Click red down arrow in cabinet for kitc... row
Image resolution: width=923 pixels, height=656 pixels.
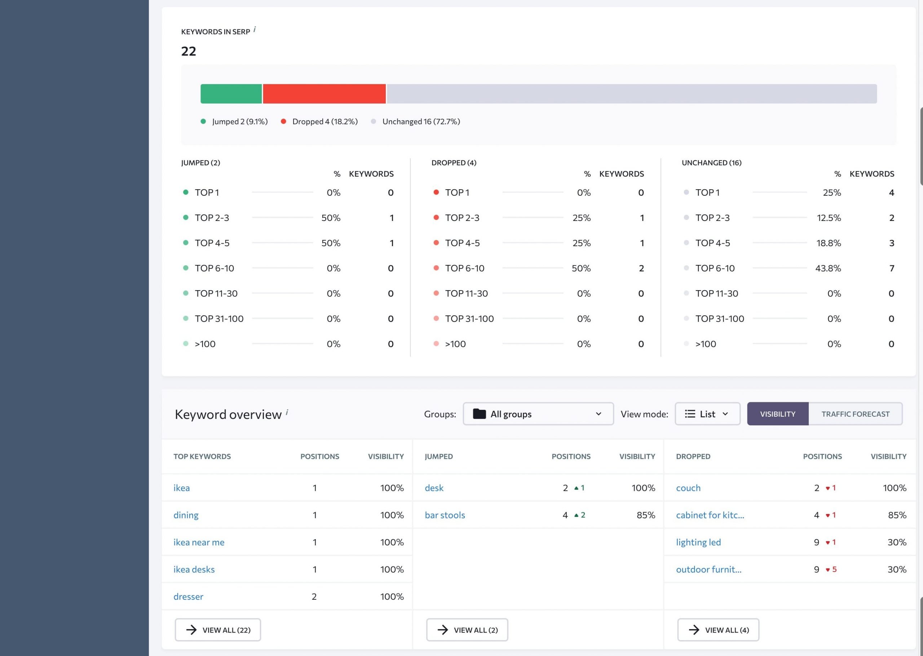tap(828, 515)
